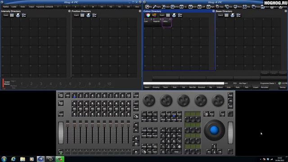This screenshot has height=162, width=288.
Task: Click the gel swatch book icon in Colour Directory
Action: click(154, 15)
